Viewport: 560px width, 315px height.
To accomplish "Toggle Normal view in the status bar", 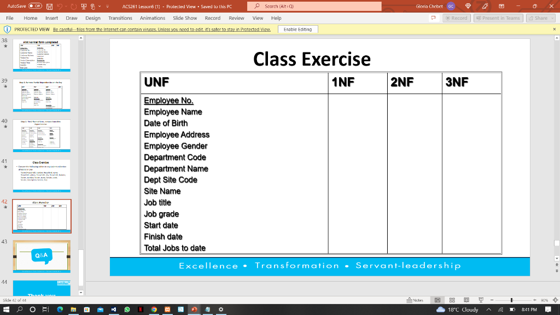I will 437,300.
